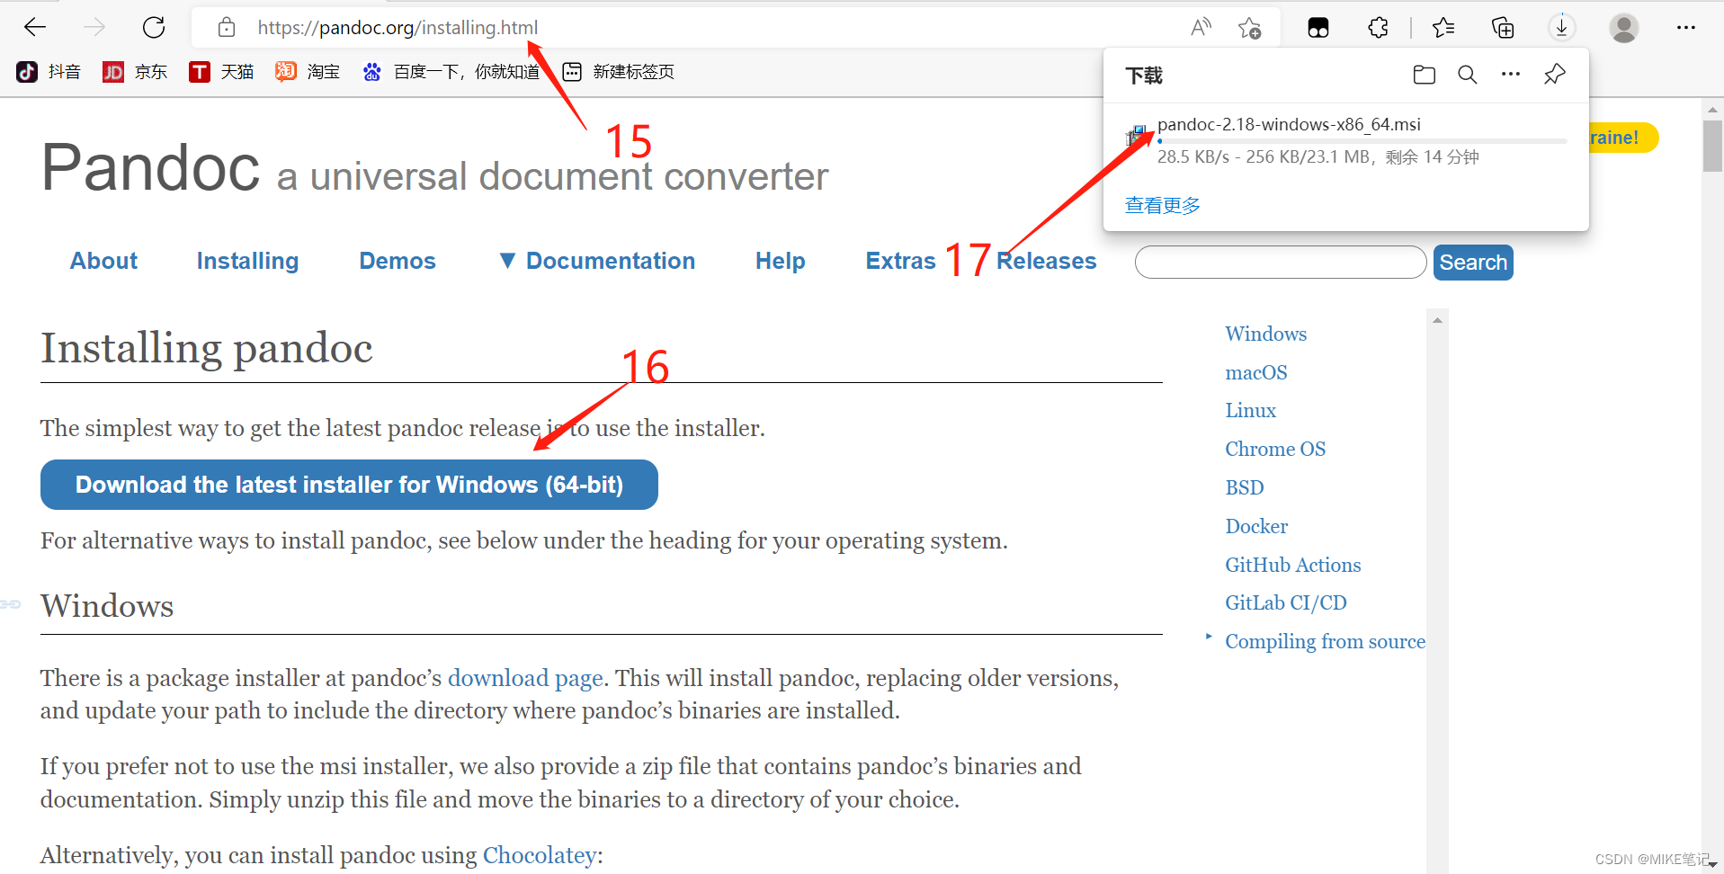Open the 天猫 bookmark
The image size is (1724, 874).
(x=221, y=72)
